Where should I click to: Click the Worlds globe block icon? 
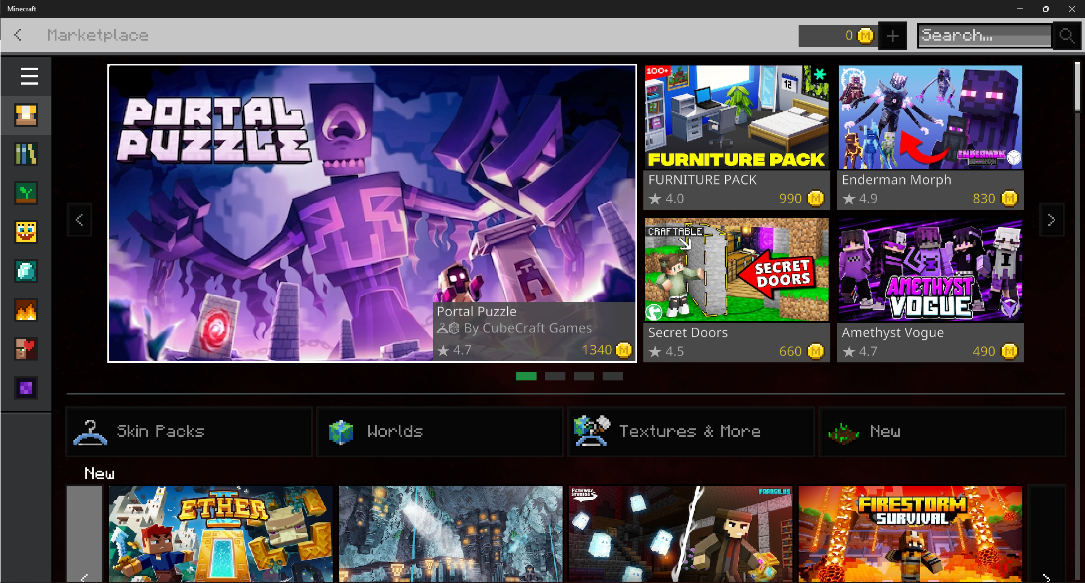pos(341,432)
